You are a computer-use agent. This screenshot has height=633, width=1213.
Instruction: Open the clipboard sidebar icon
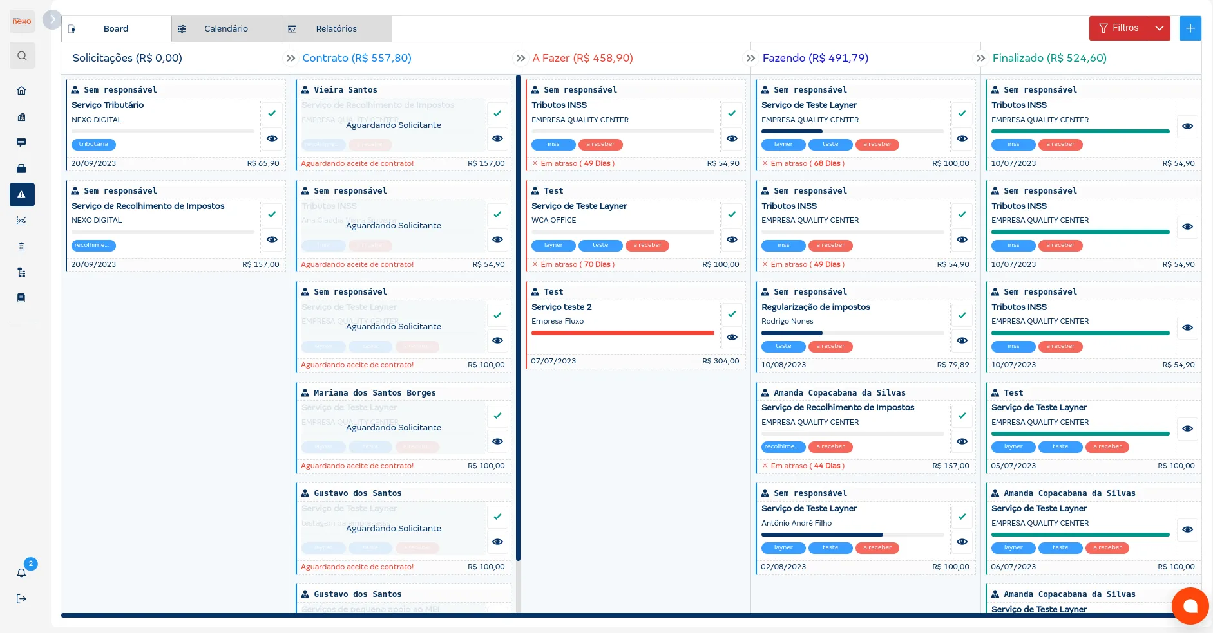(x=21, y=246)
